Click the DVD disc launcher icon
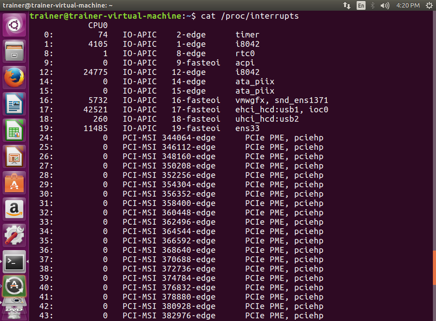436x321 pixels. pyautogui.click(x=14, y=309)
